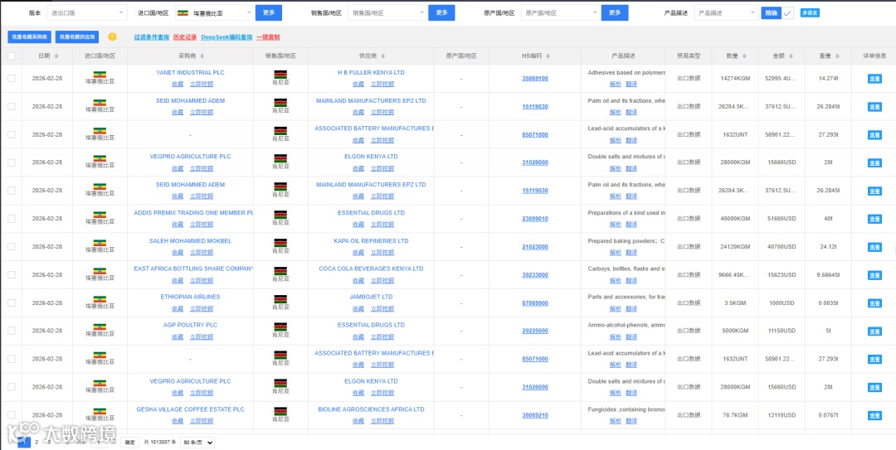Open supplier JAMBOJET LTD
Image resolution: width=896 pixels, height=450 pixels.
click(371, 297)
